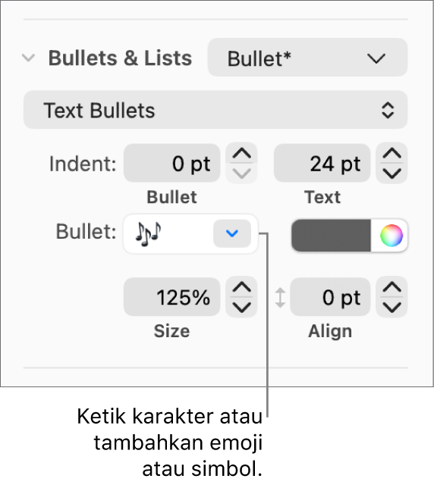Screen dimensions: 434x488
Task: Decrease the bullet size percentage
Action: tap(241, 307)
